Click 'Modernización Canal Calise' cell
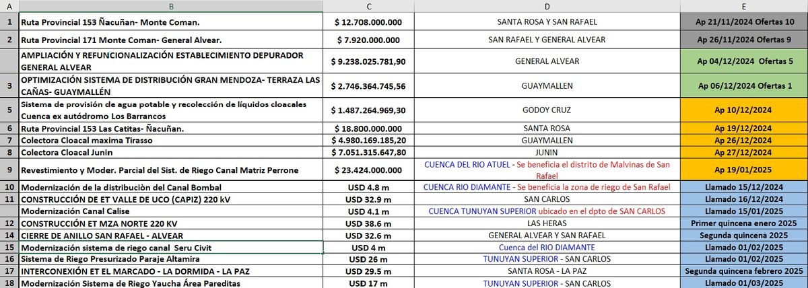 170,211
